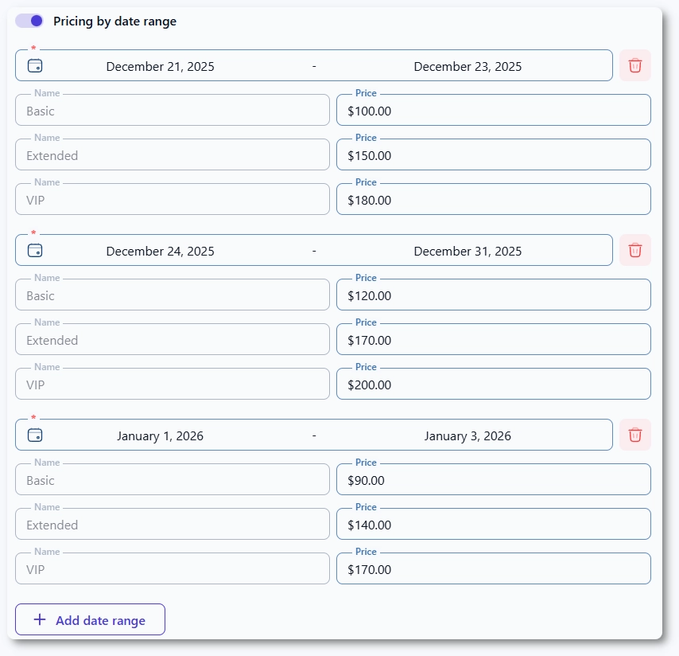This screenshot has height=656, width=679.
Task: Change the December 21, 2025 start date
Action: point(160,67)
